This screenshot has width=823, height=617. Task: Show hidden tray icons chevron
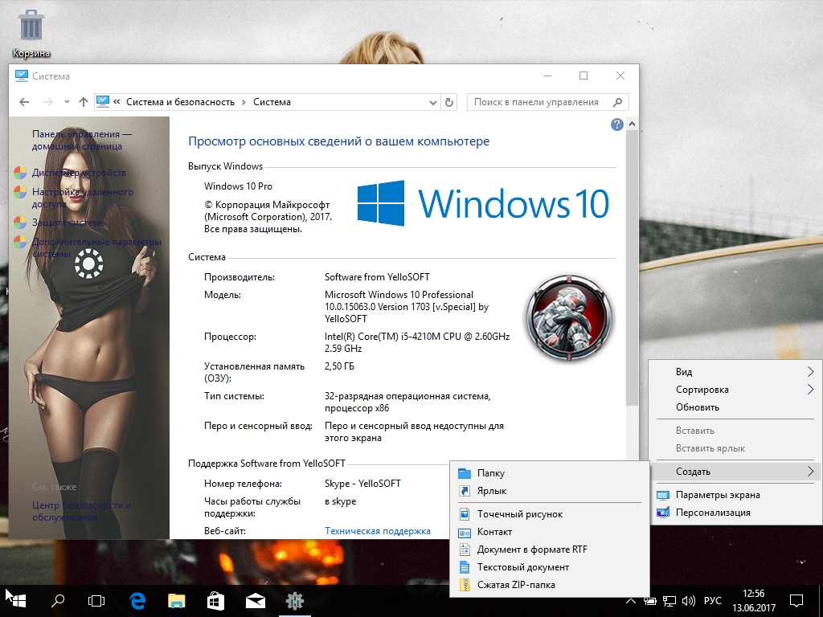click(x=632, y=601)
